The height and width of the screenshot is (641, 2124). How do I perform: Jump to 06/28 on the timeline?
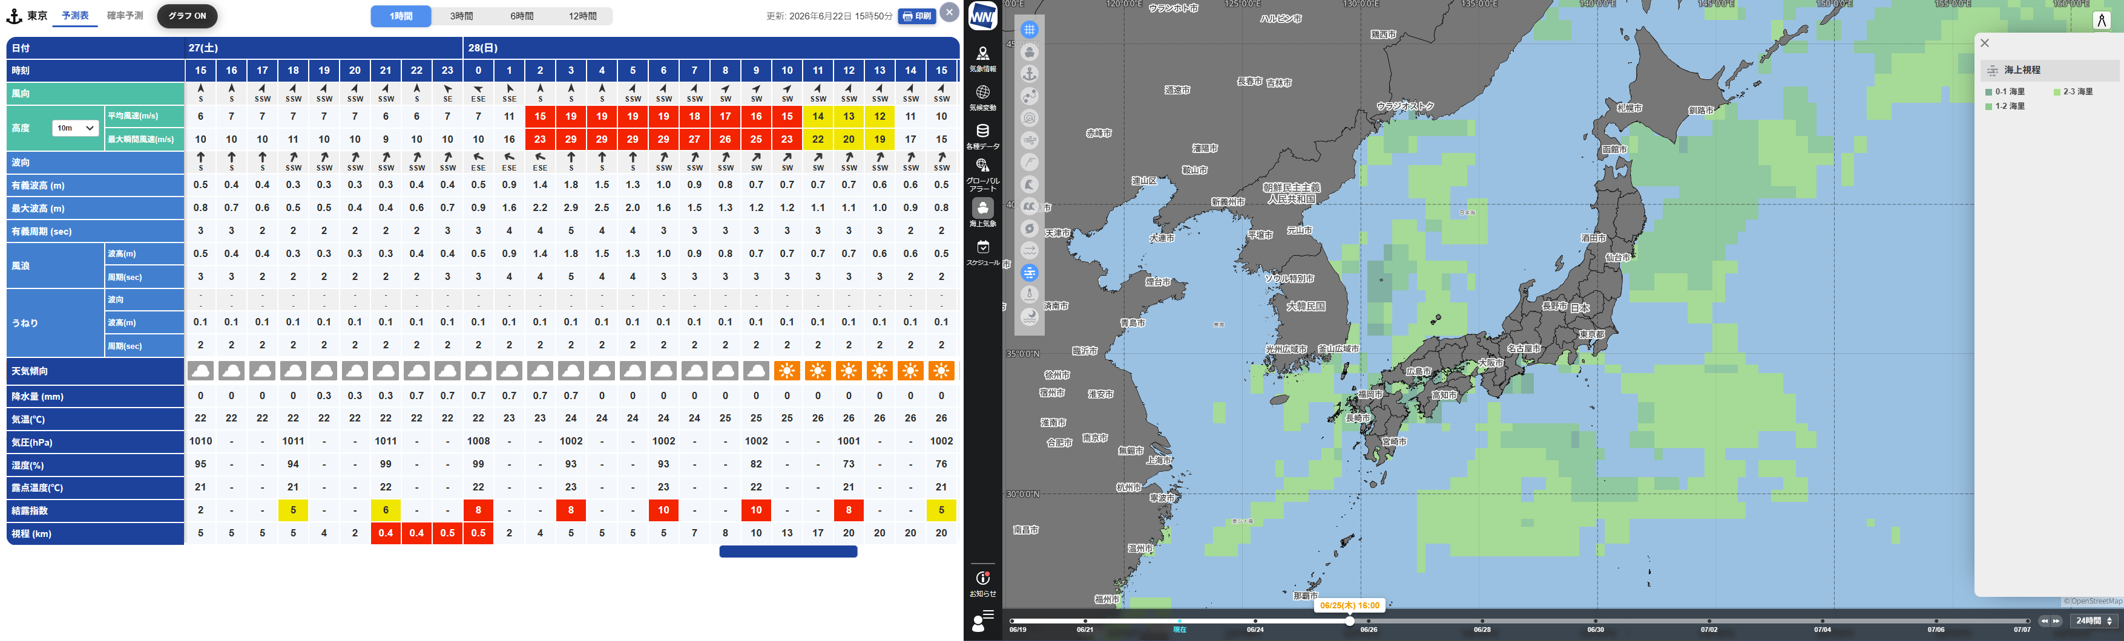1482,630
